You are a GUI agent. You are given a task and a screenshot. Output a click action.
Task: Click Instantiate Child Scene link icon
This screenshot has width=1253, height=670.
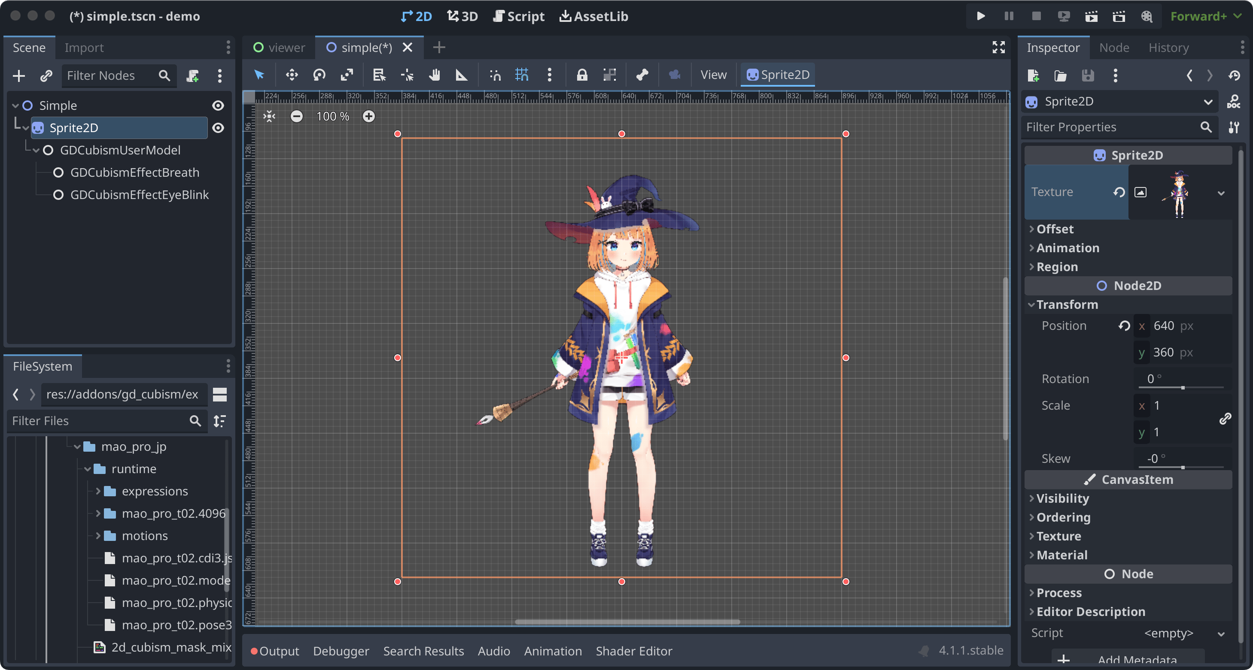tap(46, 76)
